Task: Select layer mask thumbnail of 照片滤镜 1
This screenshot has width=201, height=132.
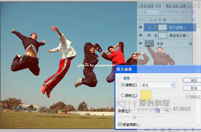Action: (x=162, y=27)
